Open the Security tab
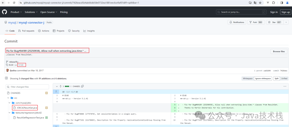The height and width of the screenshot is (127, 292). (74, 31)
